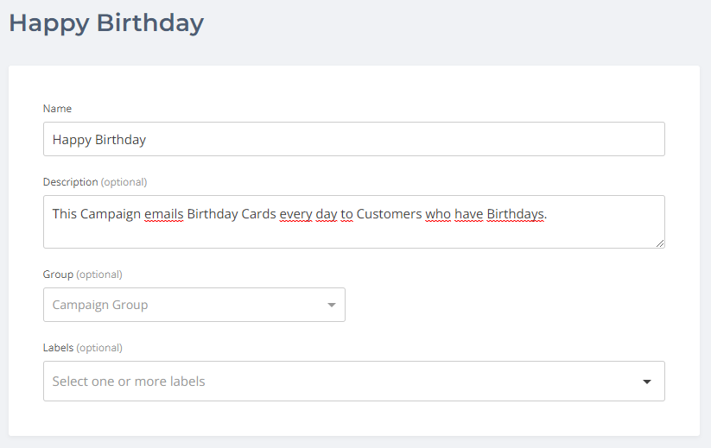Click the 'Select one or more labels' placeholder
This screenshot has height=448, width=711.
[129, 381]
